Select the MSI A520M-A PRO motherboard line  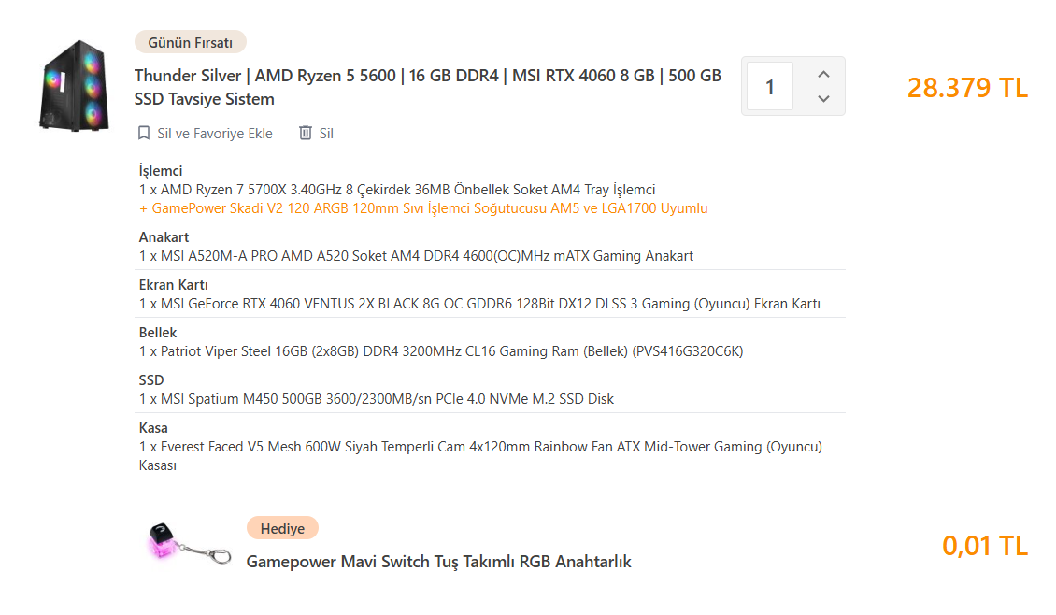[416, 256]
